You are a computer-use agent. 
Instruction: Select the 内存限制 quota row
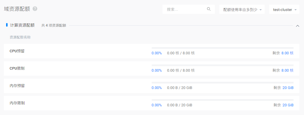click(151, 103)
